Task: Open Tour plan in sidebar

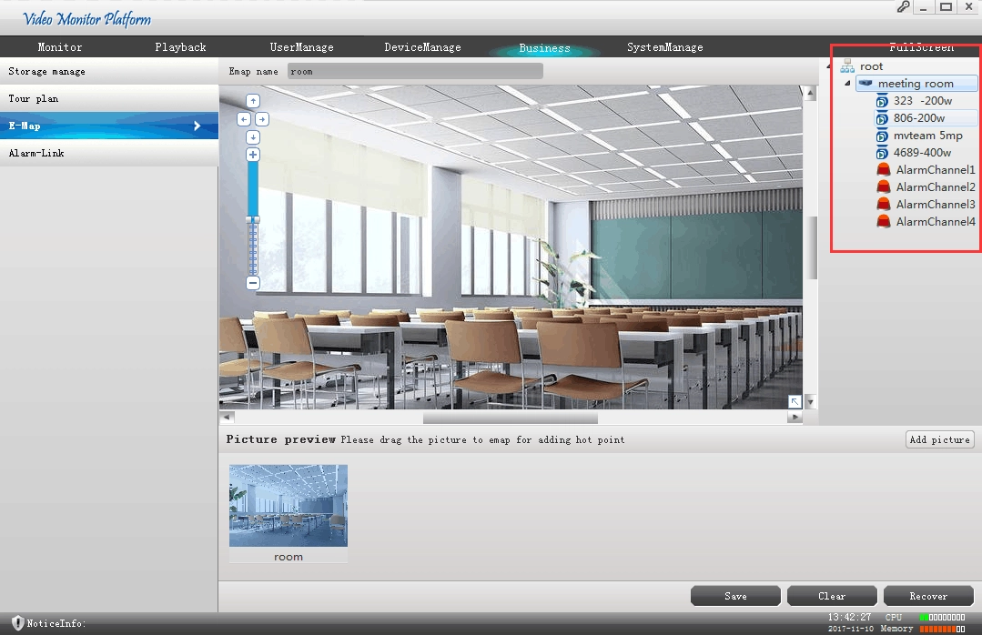Action: [x=109, y=98]
